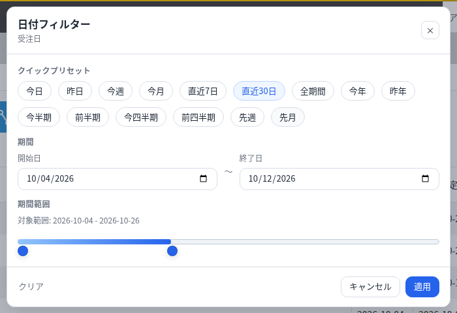This screenshot has width=457, height=313.
Task: Click the 対象範囲 date range text
Action: click(78, 220)
